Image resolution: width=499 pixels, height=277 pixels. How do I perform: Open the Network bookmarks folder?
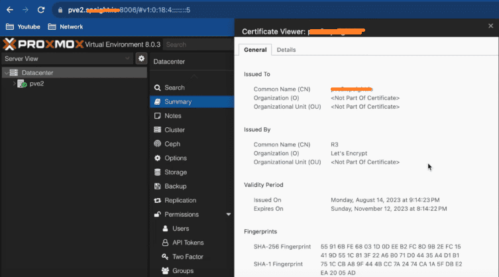[66, 27]
